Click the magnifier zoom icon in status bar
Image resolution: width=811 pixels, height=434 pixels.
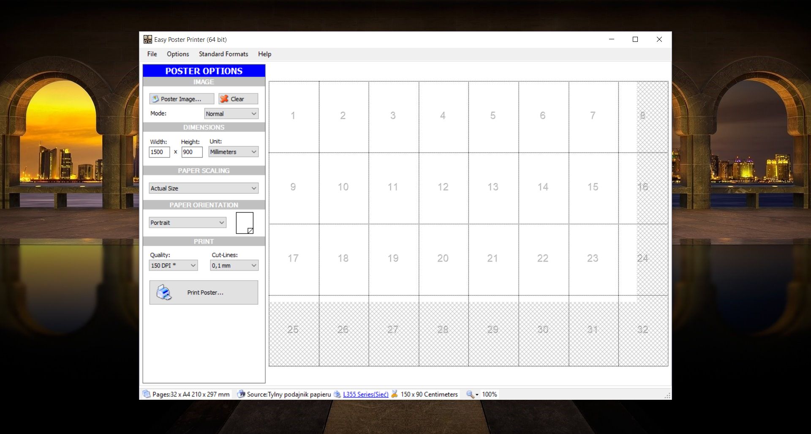point(470,394)
